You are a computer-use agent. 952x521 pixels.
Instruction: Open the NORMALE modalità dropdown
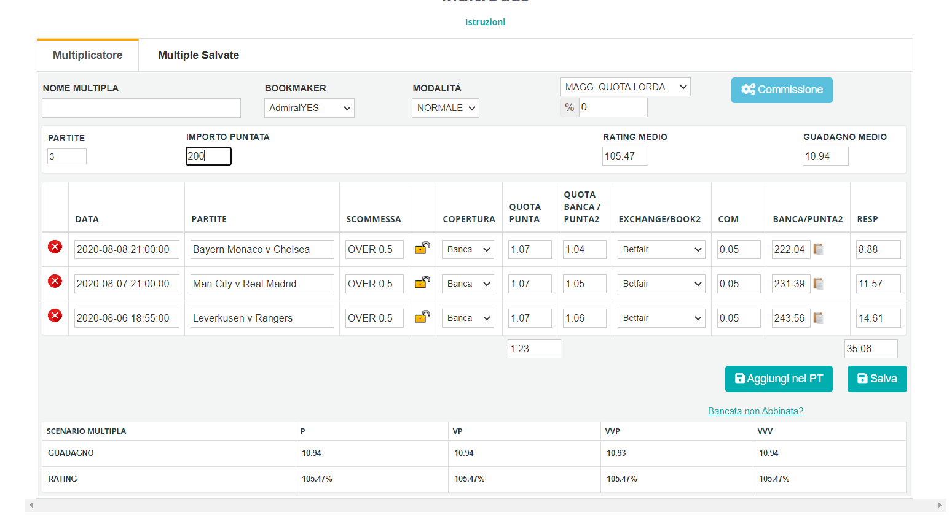(446, 108)
